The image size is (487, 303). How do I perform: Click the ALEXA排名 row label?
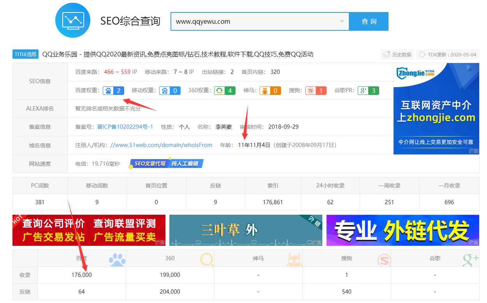coord(40,109)
